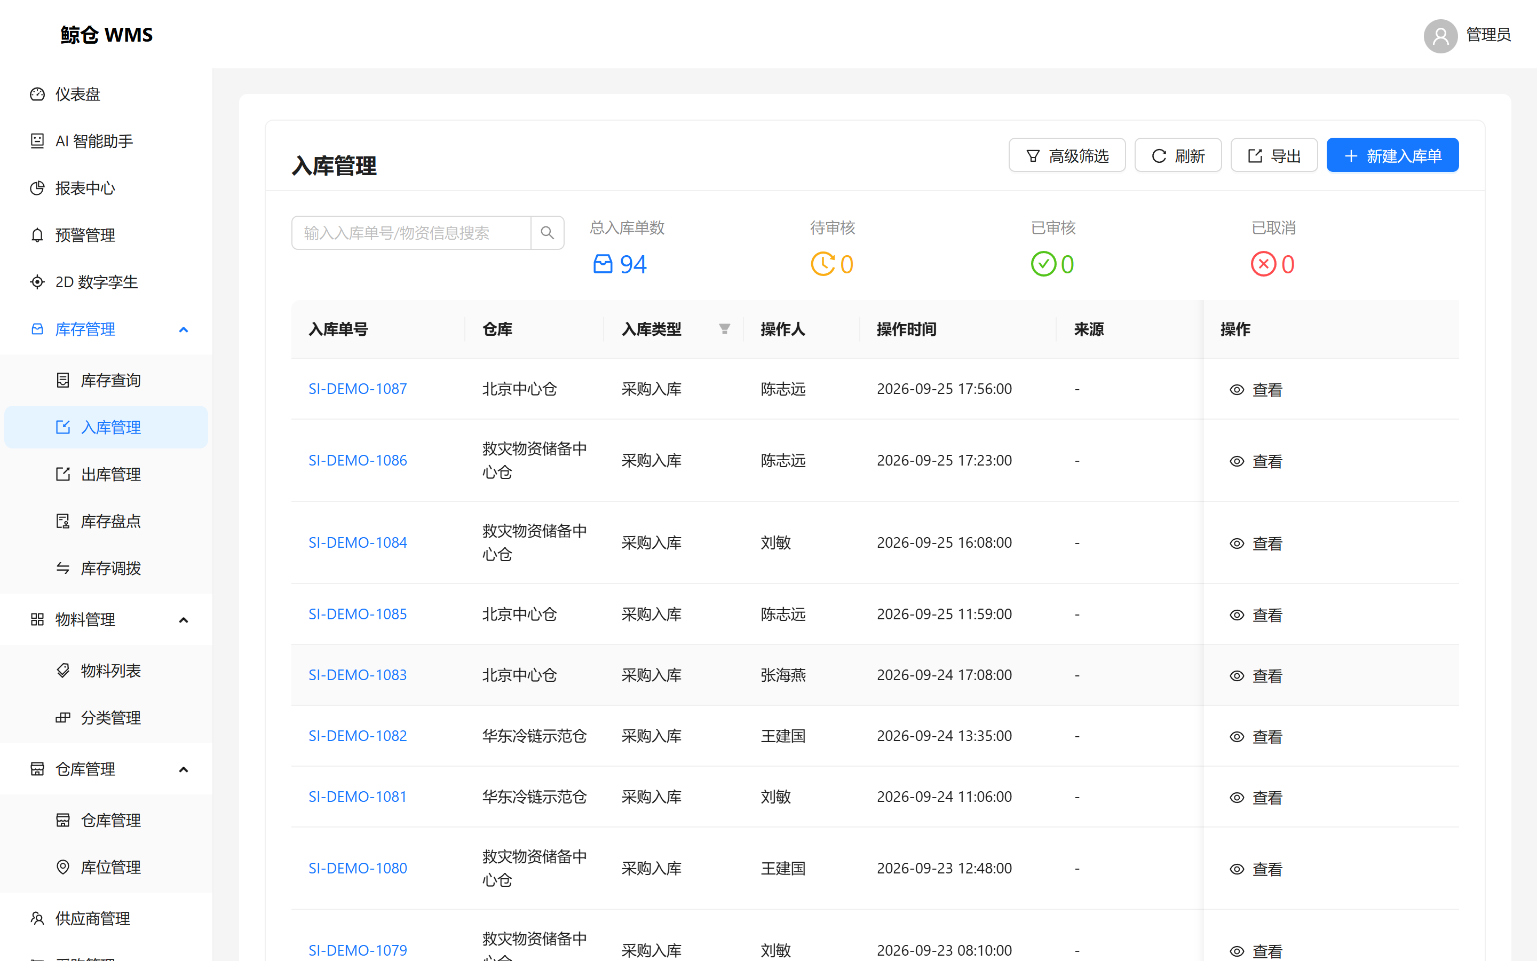Click eye icon for SI-DEMO-1086 row
The width and height of the screenshot is (1537, 961).
[x=1236, y=461]
